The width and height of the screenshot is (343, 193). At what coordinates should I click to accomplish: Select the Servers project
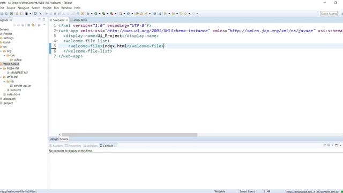[4, 29]
